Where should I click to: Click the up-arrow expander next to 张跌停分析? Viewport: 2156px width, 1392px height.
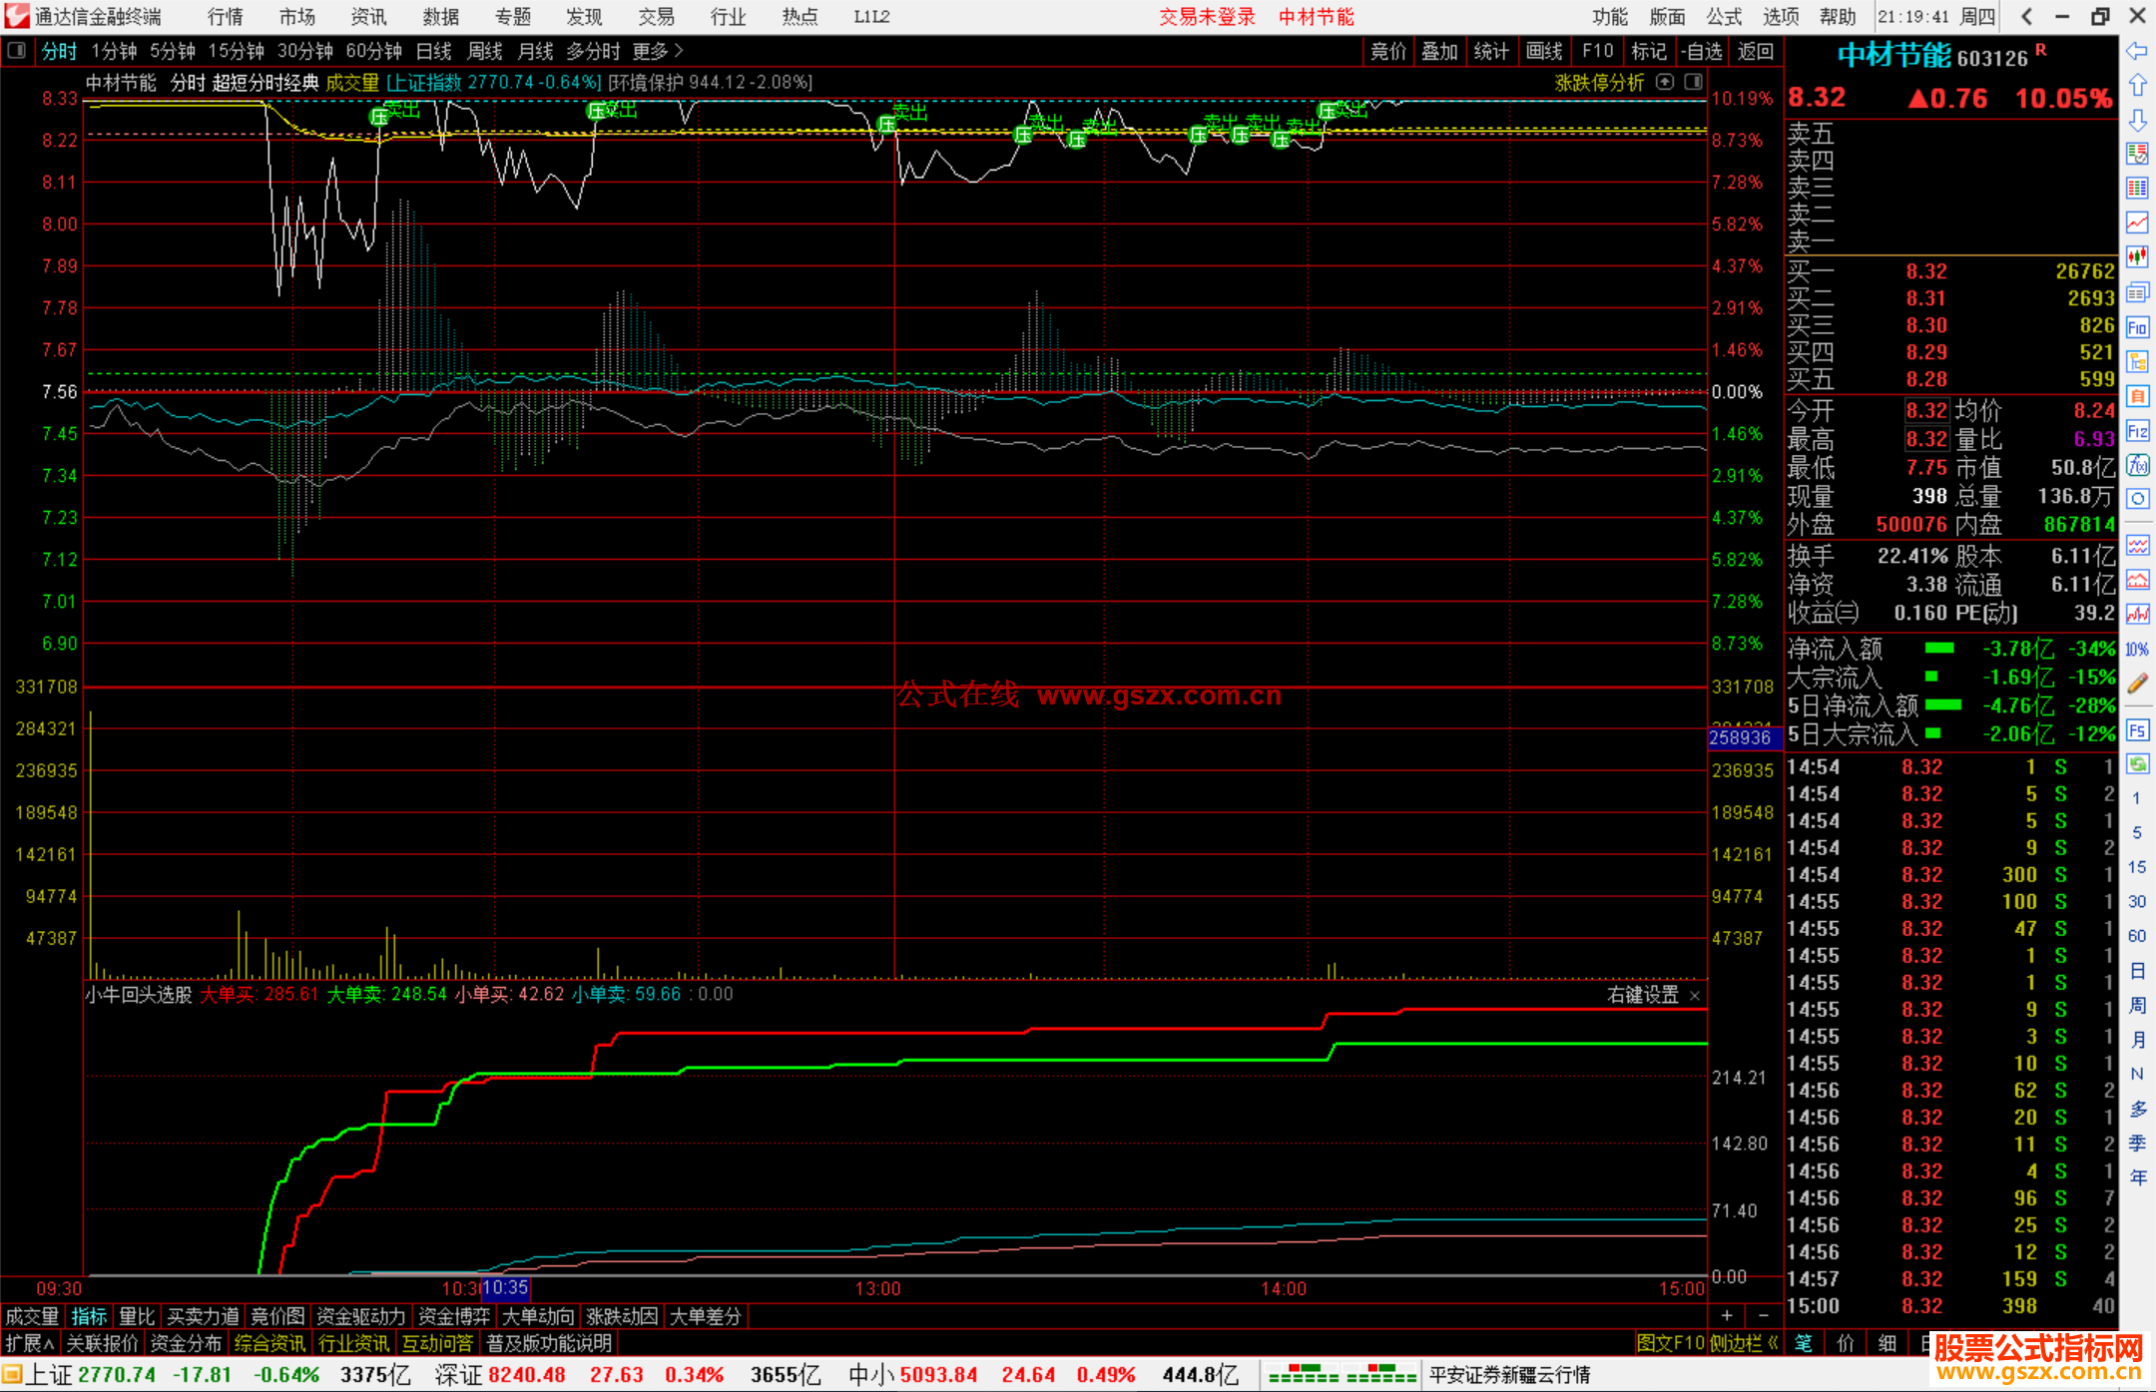click(x=1665, y=82)
